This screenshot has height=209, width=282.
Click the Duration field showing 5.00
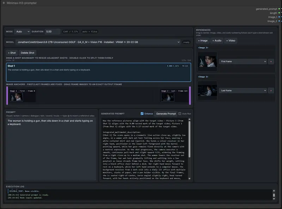click(x=52, y=32)
